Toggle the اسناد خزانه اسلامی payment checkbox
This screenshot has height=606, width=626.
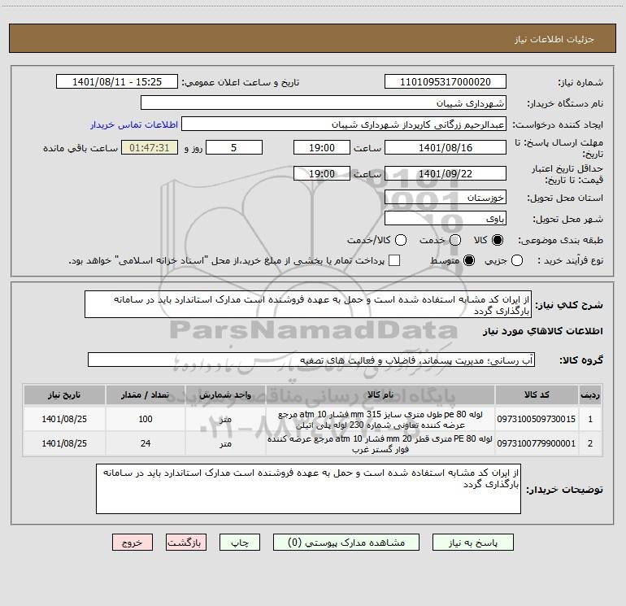coord(394,260)
